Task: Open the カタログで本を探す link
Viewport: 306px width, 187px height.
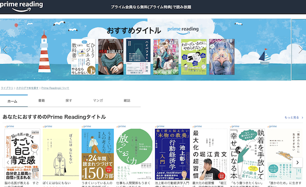Action: tap(27, 88)
